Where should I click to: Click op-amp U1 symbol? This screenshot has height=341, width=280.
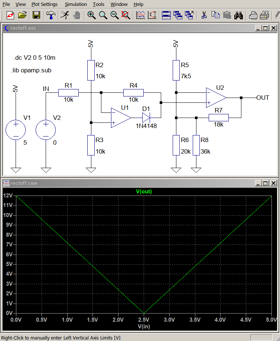(x=121, y=118)
